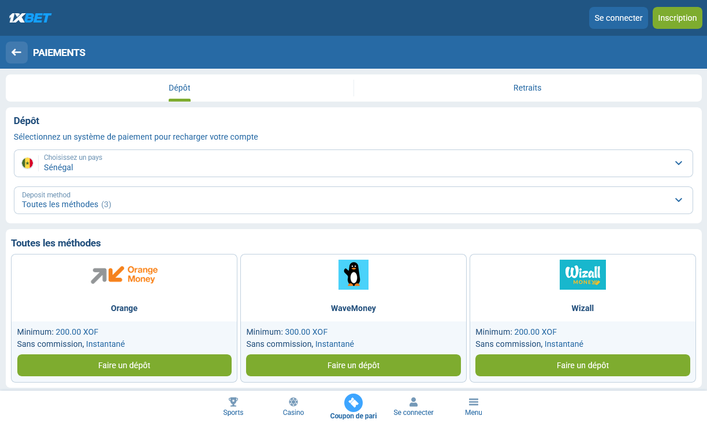Screen dimensions: 707x423
Task: Click Faire un dépôt for Wizall
Action: coord(583,365)
